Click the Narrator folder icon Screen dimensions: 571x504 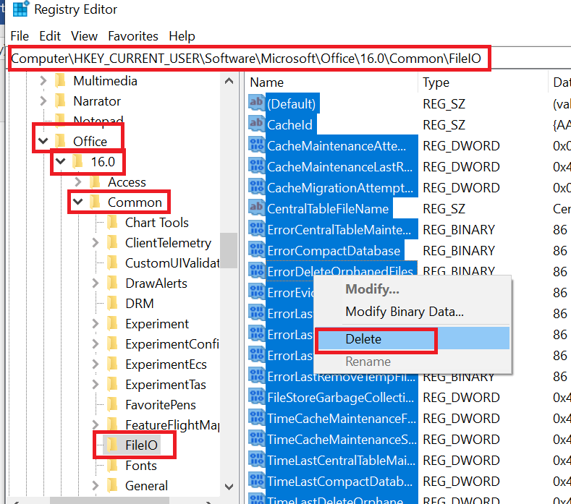pyautogui.click(x=60, y=101)
